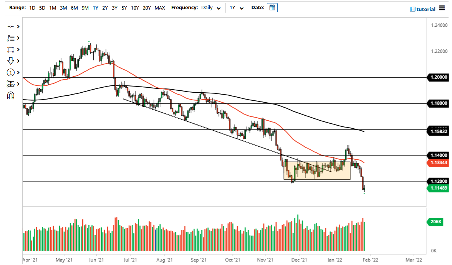
Task: Click the red 1.13443 price label
Action: (438, 162)
